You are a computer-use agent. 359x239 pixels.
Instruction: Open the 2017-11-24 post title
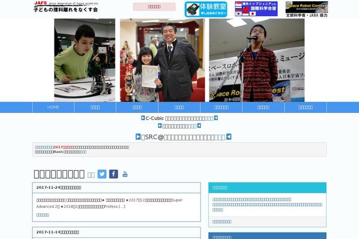[x=59, y=188]
